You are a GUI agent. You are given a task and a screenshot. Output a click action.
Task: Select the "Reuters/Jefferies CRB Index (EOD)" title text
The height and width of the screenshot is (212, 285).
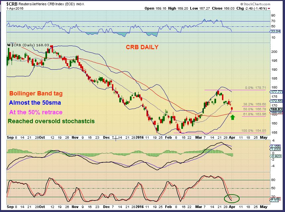[x=47, y=4]
